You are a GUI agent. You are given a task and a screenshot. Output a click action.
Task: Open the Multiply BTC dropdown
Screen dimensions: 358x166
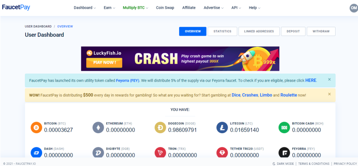136,8
